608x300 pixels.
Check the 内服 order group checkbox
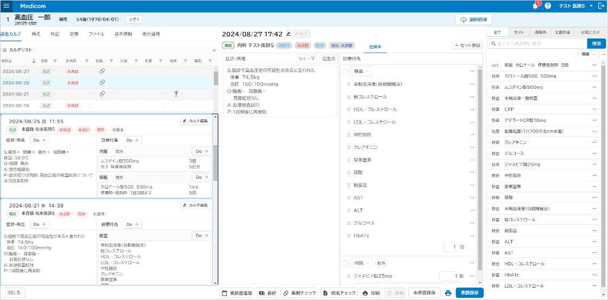point(345,263)
